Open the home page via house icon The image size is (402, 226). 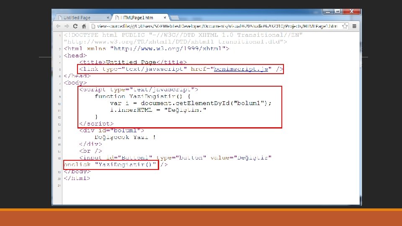[x=84, y=26]
